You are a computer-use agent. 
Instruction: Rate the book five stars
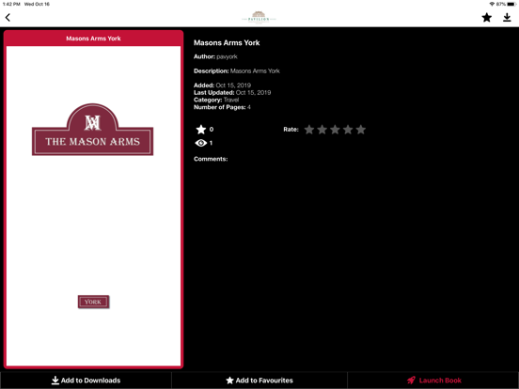361,130
